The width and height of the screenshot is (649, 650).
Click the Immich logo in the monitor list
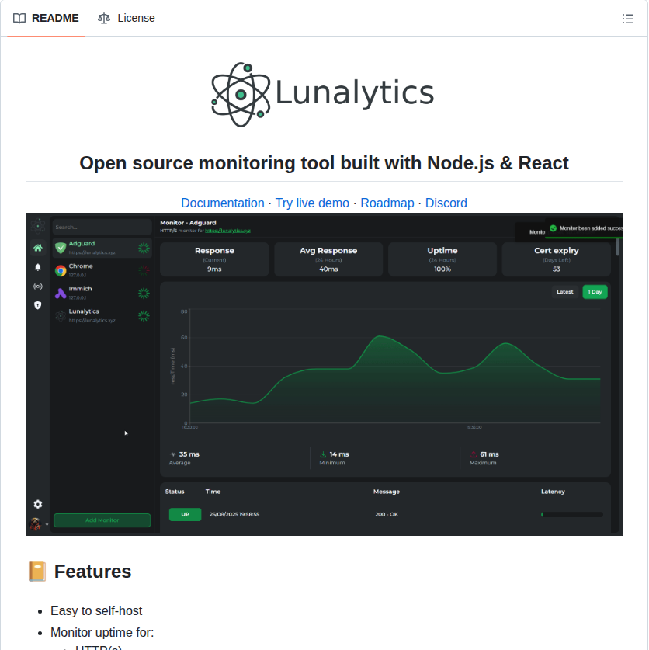61,294
